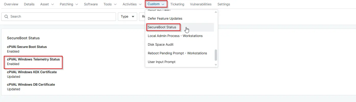The image size is (356, 102).
Task: Open the Vulnerabilities tab
Action: 201,4
